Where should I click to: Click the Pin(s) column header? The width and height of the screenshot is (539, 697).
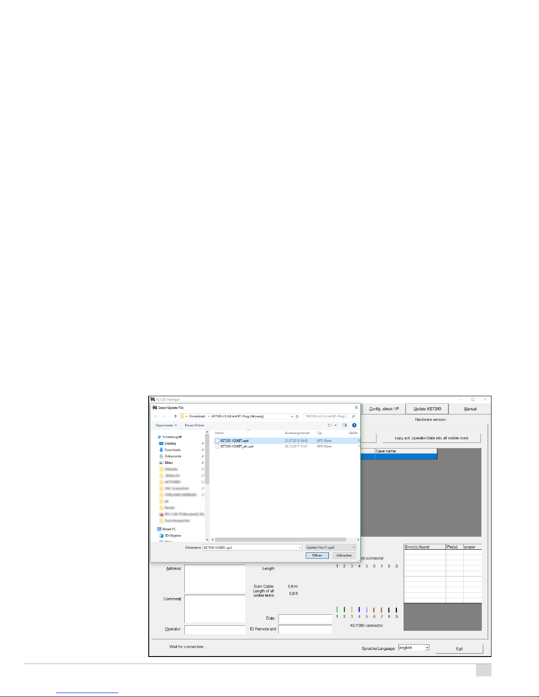coord(455,547)
